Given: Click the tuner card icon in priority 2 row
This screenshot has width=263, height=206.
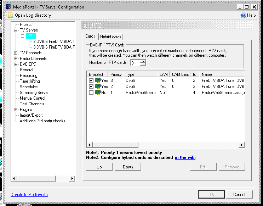Looking at the screenshot, I should (98, 87).
